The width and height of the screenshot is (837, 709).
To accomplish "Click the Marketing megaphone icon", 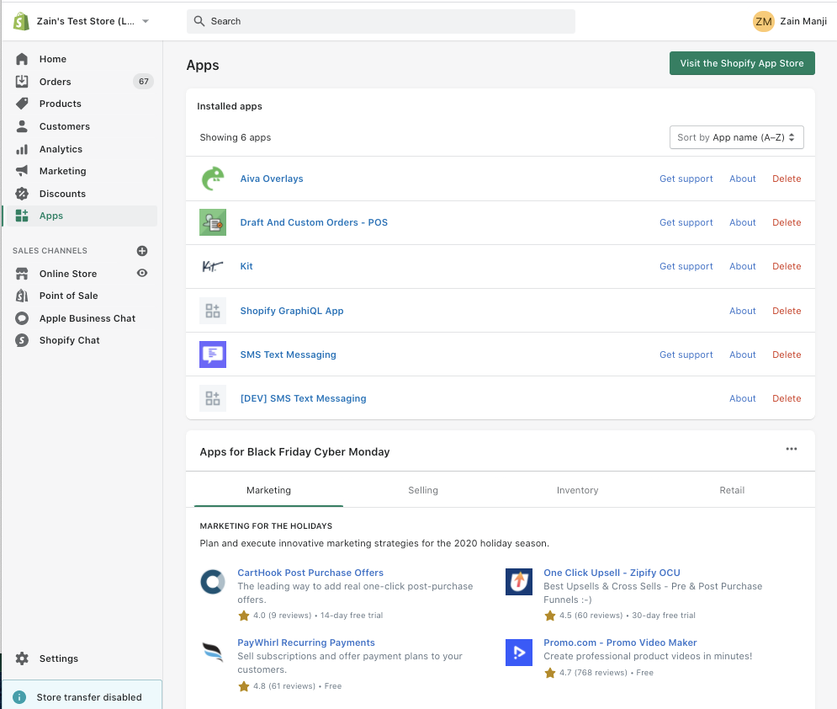I will pyautogui.click(x=22, y=171).
